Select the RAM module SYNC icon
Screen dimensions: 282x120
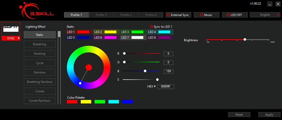click(x=11, y=29)
